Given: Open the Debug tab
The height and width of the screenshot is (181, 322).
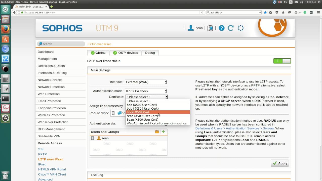Looking at the screenshot, I should click(x=150, y=53).
